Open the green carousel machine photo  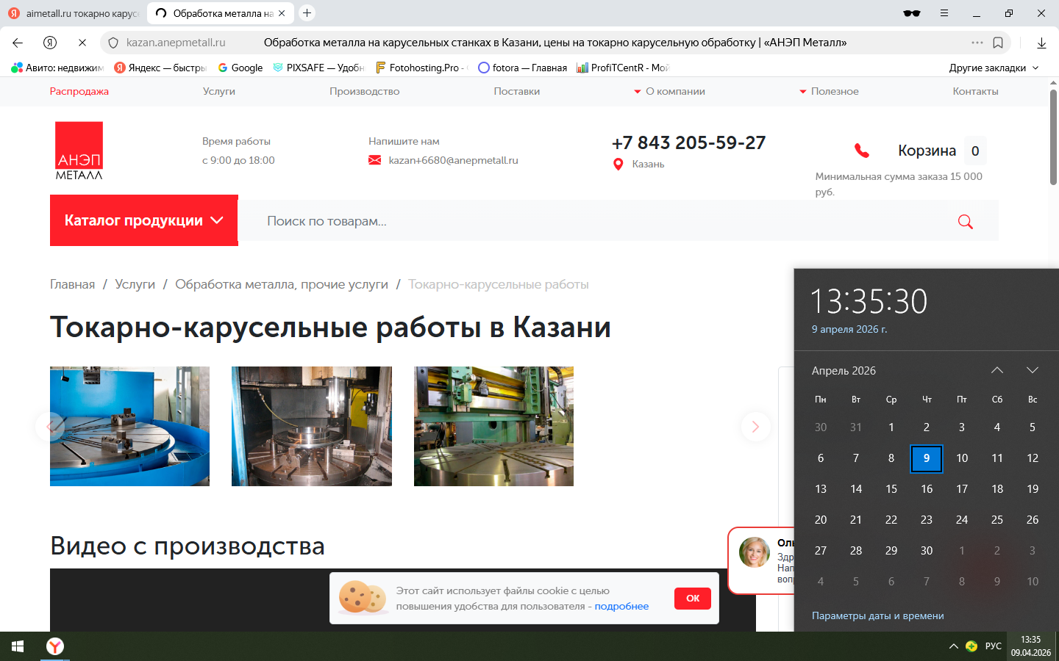click(x=493, y=426)
